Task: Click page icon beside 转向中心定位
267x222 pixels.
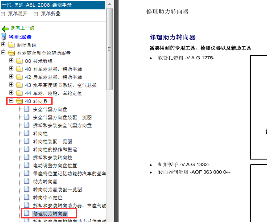Action: pos(27,197)
